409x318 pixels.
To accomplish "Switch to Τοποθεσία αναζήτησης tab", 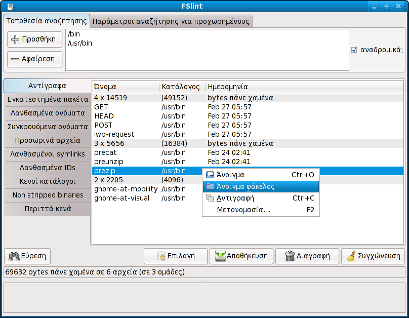I will point(47,21).
